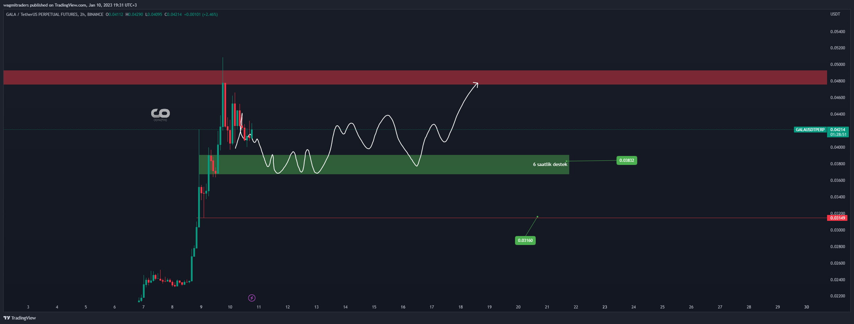The height and width of the screenshot is (324, 854).
Task: Click the USDT currency label above price scale
Action: (836, 14)
